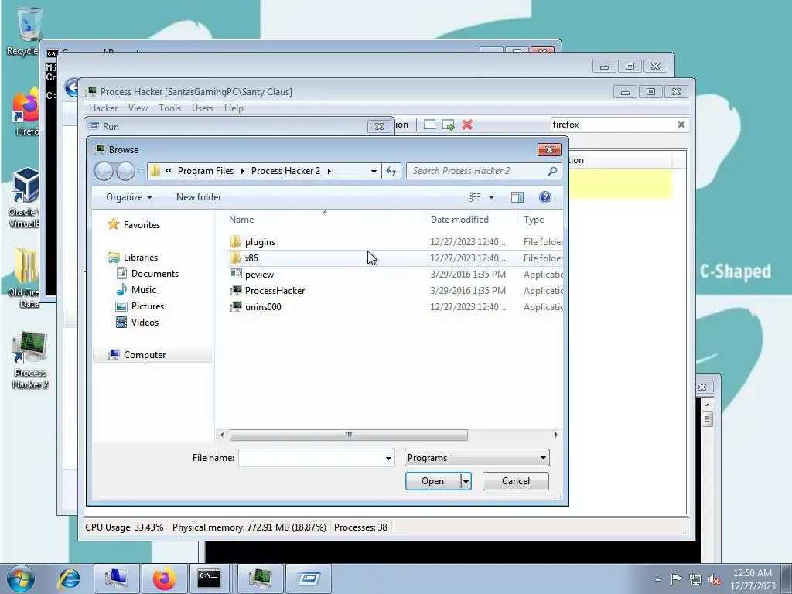Click the Forward arrow in Browse dialog

125,171
